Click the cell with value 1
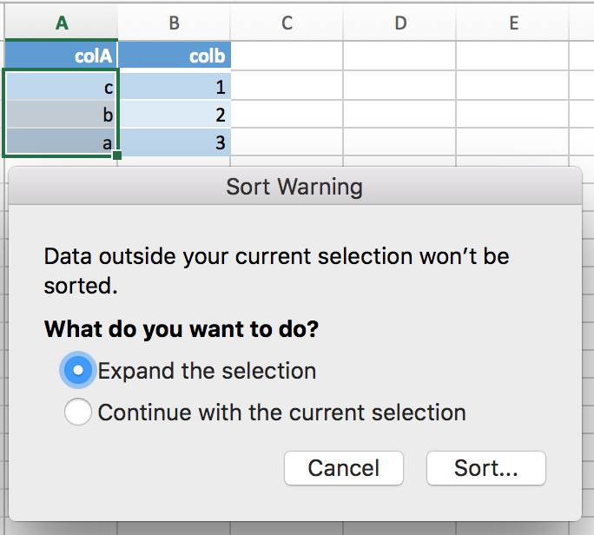This screenshot has height=535, width=594. [x=174, y=87]
